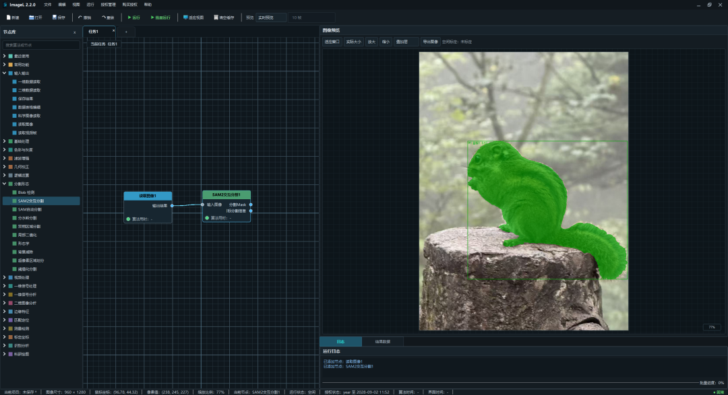Select the Blob 检测 node in the library

click(x=41, y=192)
